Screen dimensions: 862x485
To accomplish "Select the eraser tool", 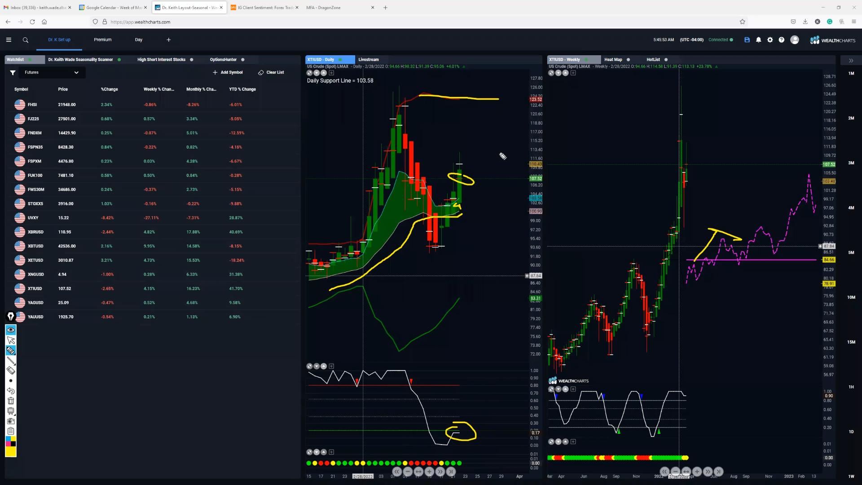I will (x=11, y=370).
